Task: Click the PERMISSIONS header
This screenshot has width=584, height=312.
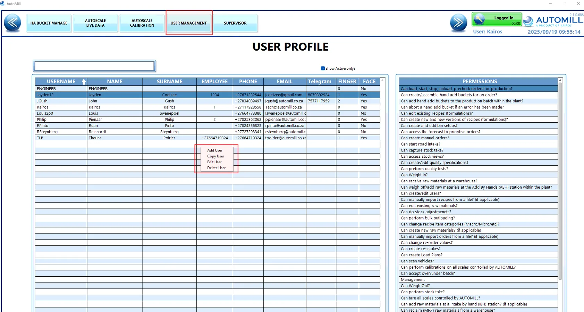Action: click(x=479, y=81)
